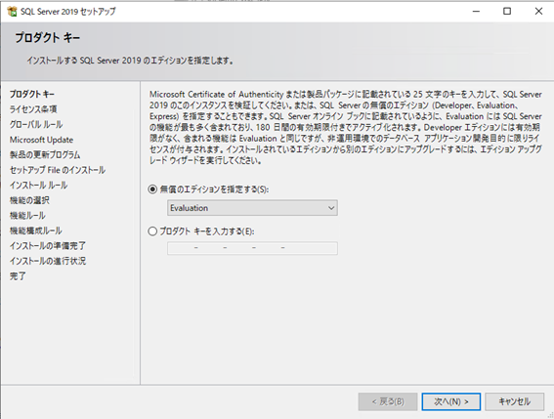Select セットアップ File のインストール step
This screenshot has height=419, width=554.
click(x=58, y=170)
